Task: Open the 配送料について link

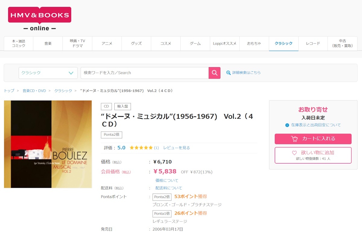Action: click(169, 188)
